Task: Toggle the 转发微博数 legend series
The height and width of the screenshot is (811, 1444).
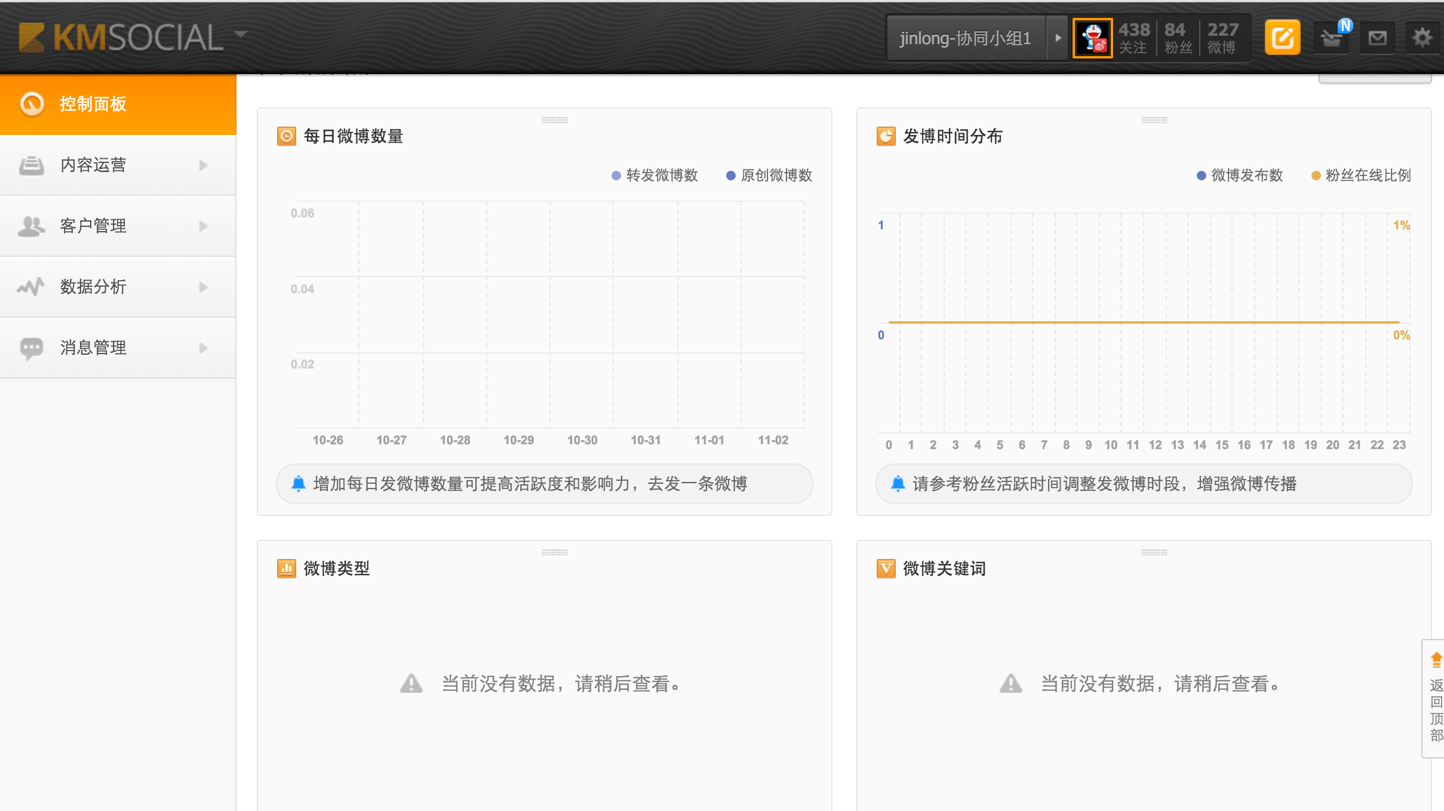Action: tap(655, 176)
